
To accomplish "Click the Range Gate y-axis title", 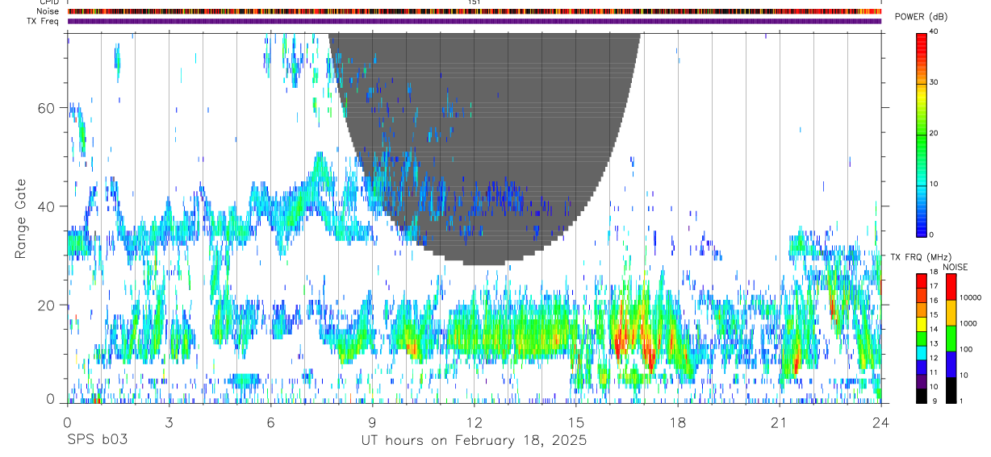I will (21, 218).
